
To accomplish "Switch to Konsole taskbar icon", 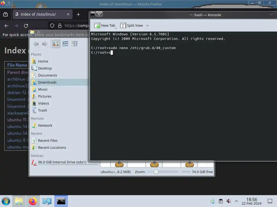I will click(61, 201).
